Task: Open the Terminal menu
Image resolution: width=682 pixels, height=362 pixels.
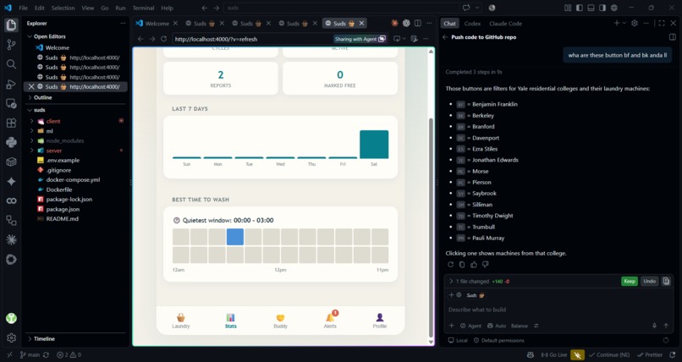Action: [143, 8]
